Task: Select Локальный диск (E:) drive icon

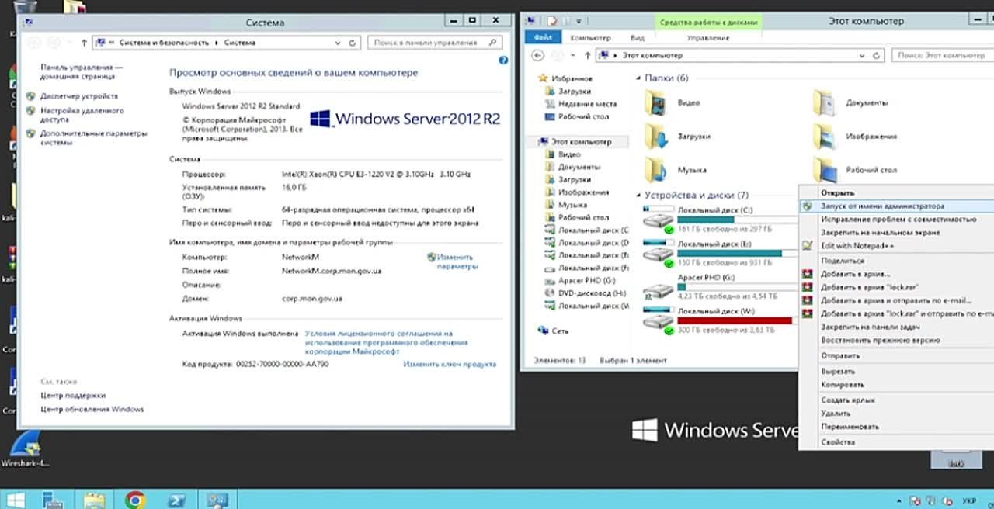Action: 659,254
